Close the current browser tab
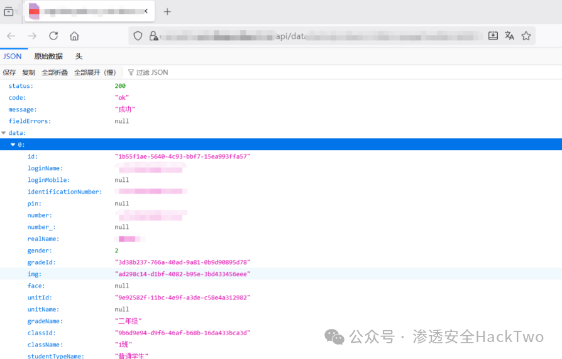The width and height of the screenshot is (562, 359). 146,11
